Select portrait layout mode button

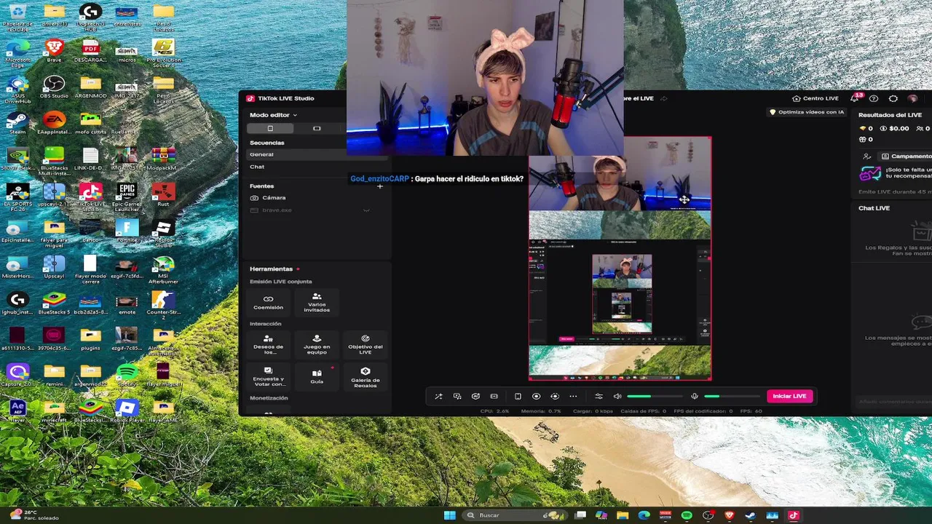270,128
